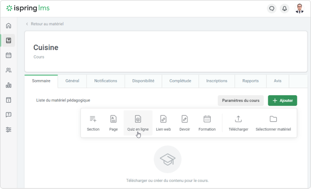Choose the Devoir option

[184, 123]
